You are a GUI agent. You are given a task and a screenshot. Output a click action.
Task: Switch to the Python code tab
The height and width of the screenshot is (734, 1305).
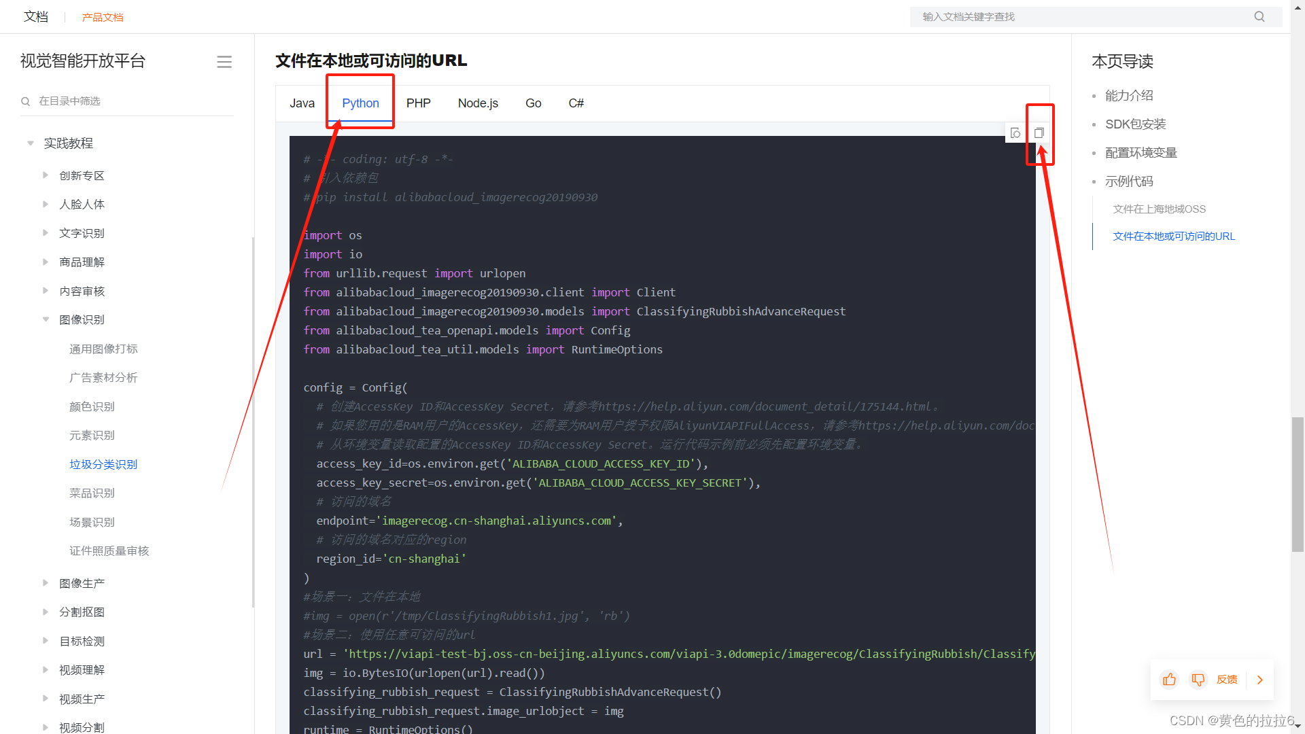pyautogui.click(x=360, y=103)
